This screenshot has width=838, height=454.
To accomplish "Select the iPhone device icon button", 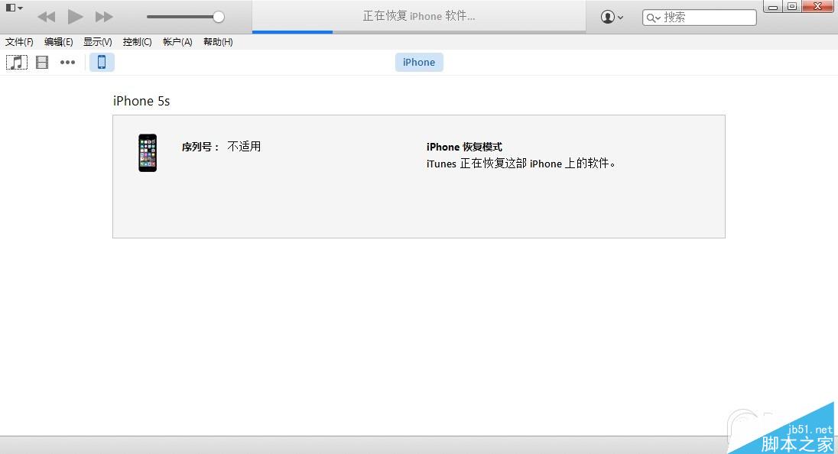I will (102, 63).
